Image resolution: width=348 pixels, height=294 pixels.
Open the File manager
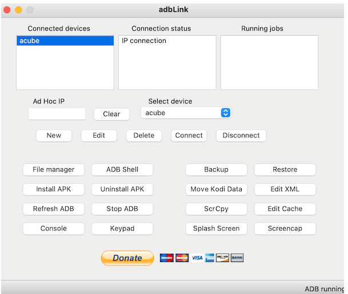(x=54, y=170)
